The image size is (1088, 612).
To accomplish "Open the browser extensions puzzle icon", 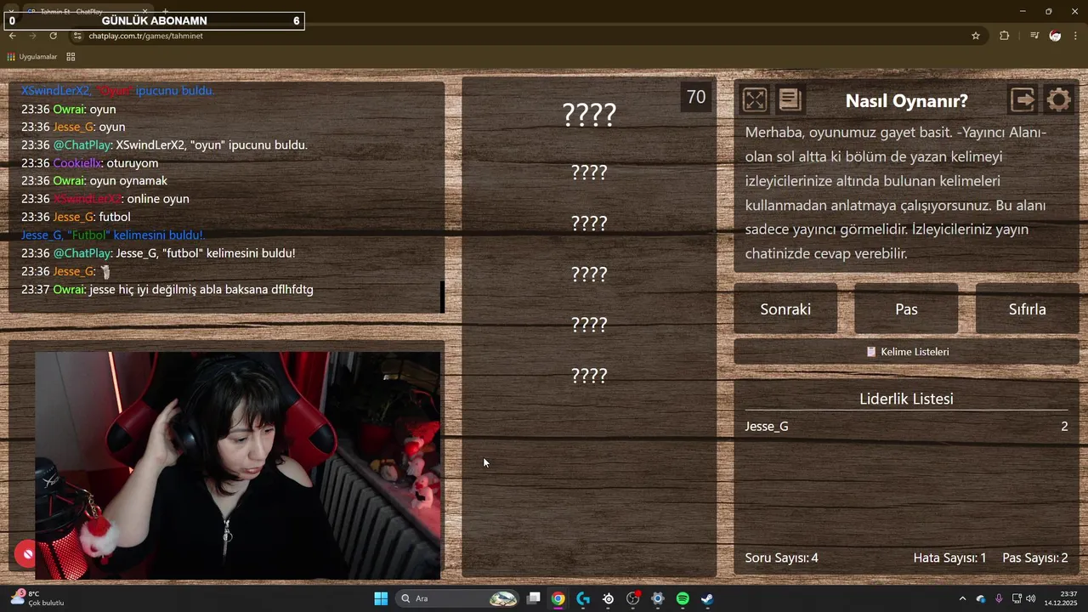I will (x=1005, y=36).
